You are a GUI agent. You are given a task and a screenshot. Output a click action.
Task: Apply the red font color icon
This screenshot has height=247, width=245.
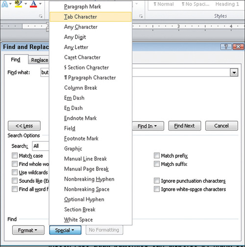33,4
